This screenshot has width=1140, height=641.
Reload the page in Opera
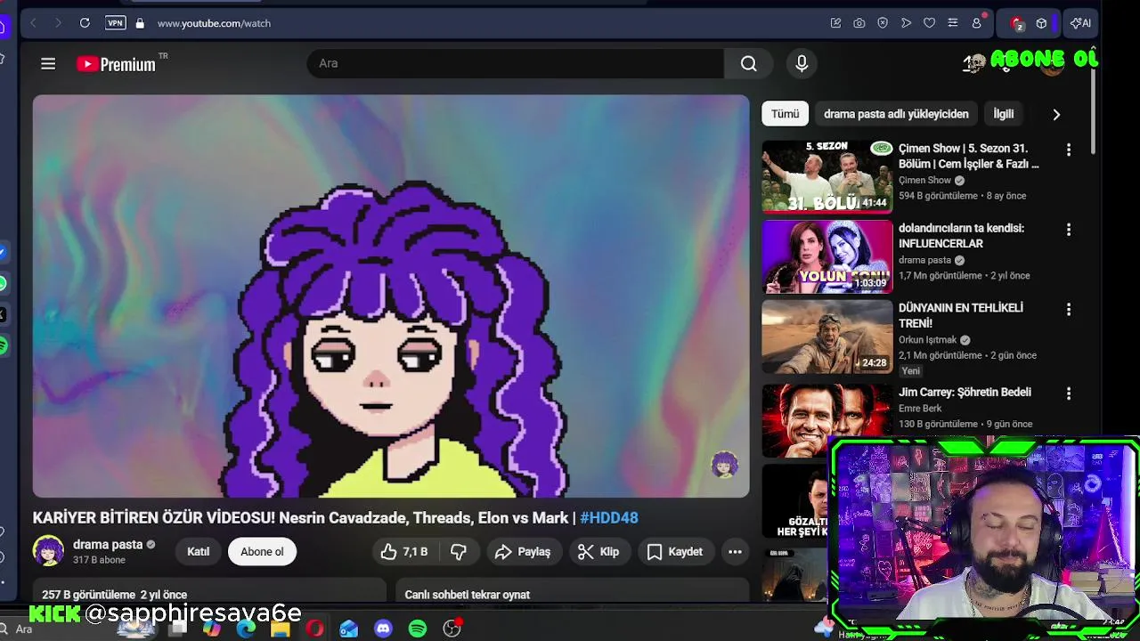point(85,23)
